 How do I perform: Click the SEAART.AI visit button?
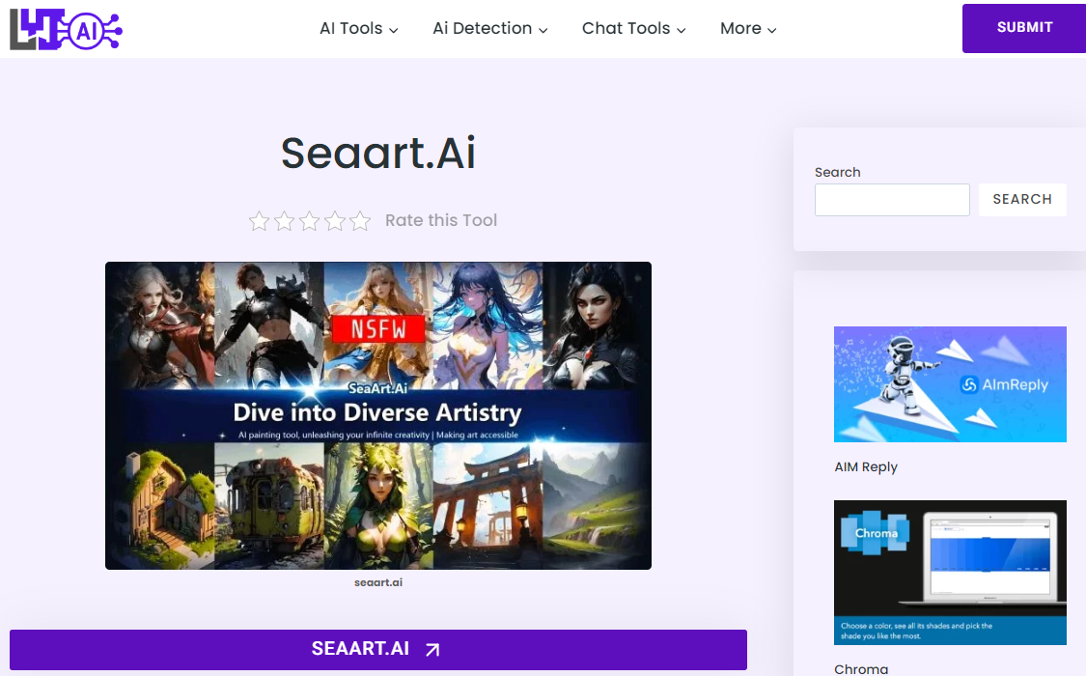[x=377, y=649]
